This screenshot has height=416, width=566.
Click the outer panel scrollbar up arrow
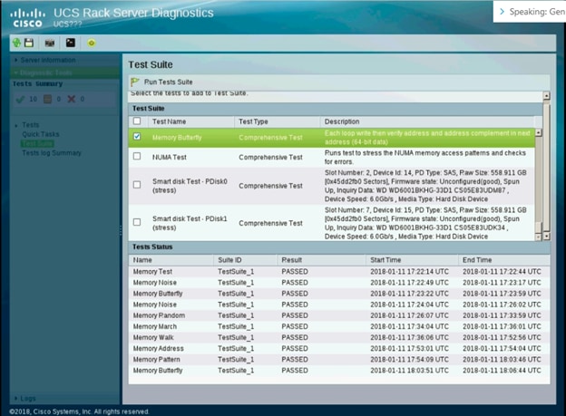(547, 95)
